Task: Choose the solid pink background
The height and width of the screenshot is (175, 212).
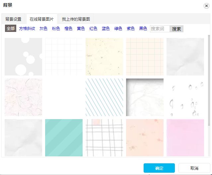Action: pyautogui.click(x=185, y=138)
